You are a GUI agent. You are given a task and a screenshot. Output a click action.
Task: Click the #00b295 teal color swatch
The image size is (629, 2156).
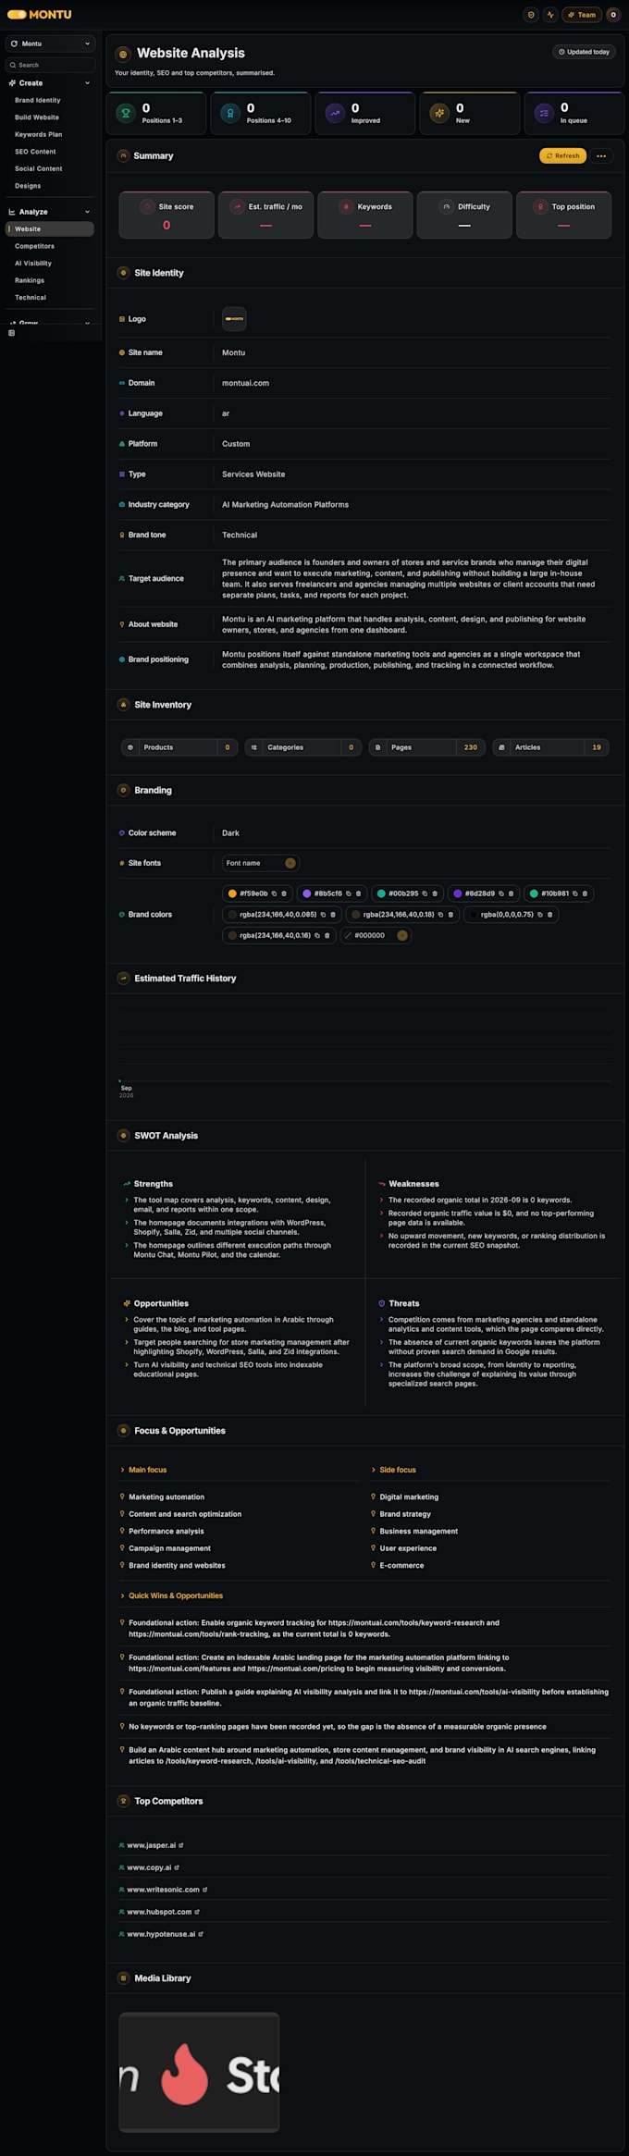pos(381,893)
